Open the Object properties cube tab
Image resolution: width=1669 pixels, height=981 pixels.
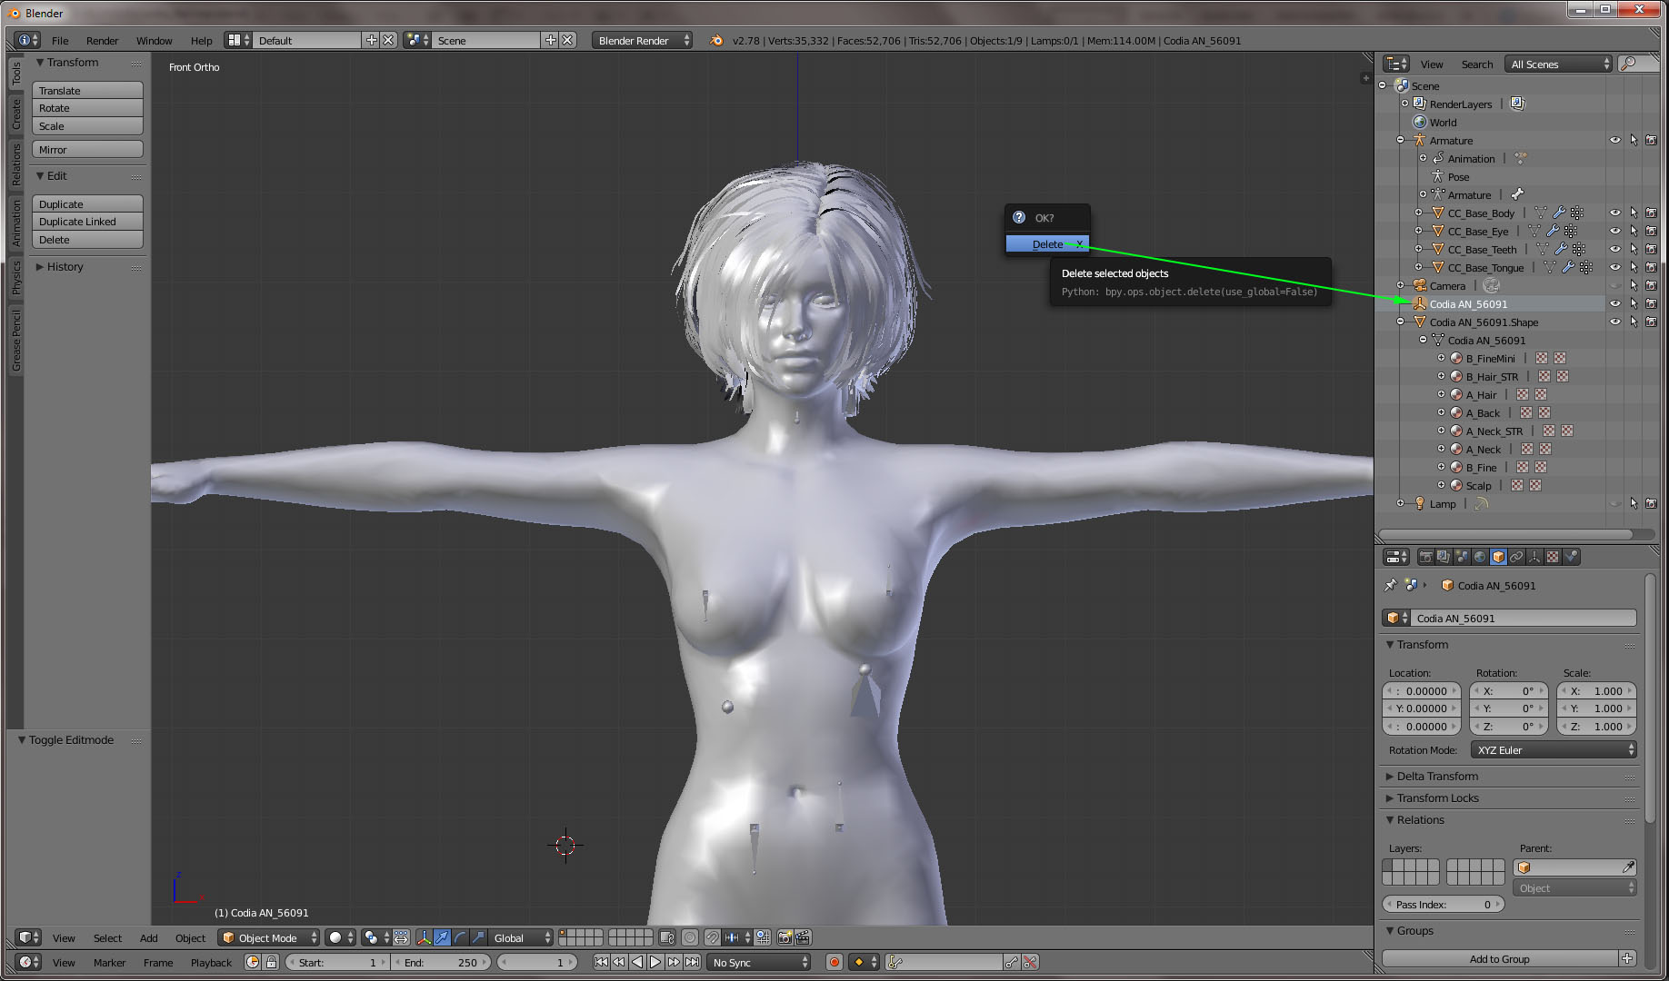[1498, 557]
